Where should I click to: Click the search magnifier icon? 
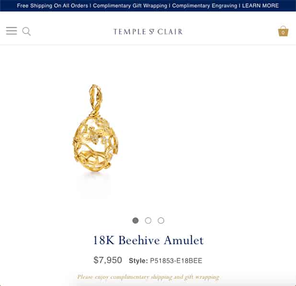point(26,31)
